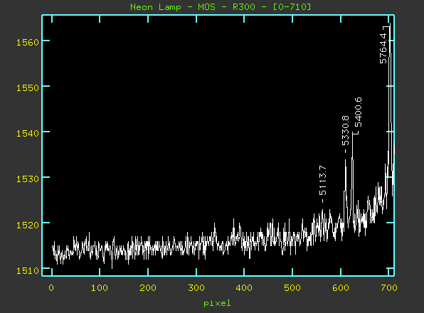Screen dimensions: 424x313
Task: Click the 5764.4 wavelength peak label
Action: pos(383,48)
